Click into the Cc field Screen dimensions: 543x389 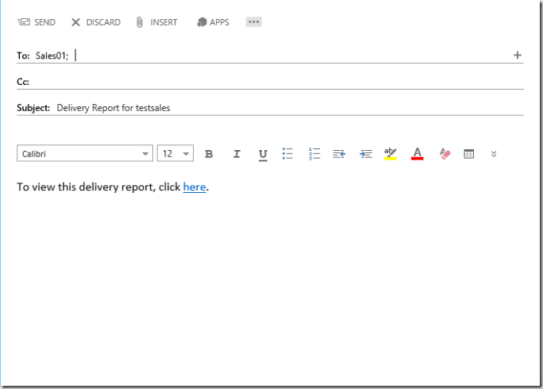[x=270, y=81]
